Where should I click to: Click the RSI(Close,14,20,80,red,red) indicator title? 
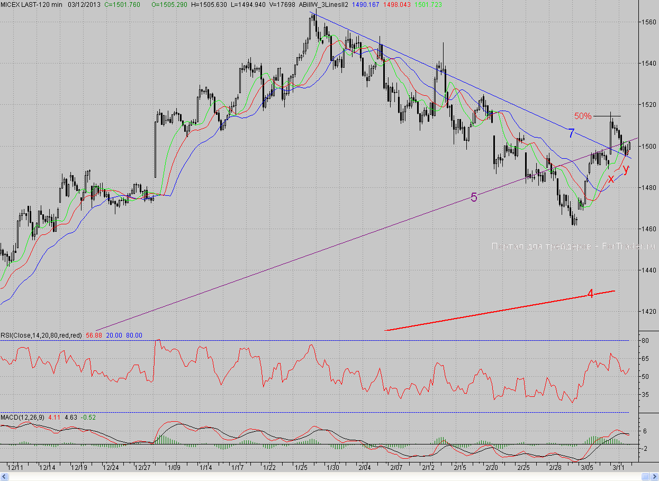[41, 335]
